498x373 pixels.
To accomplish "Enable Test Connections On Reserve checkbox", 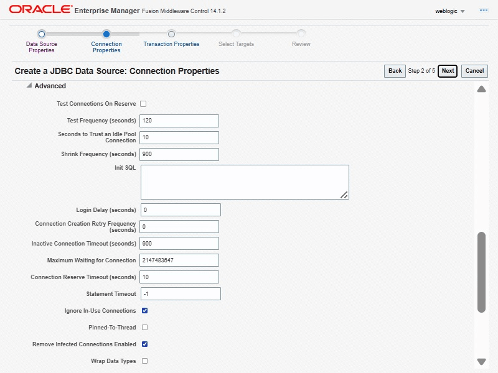I will (x=143, y=104).
